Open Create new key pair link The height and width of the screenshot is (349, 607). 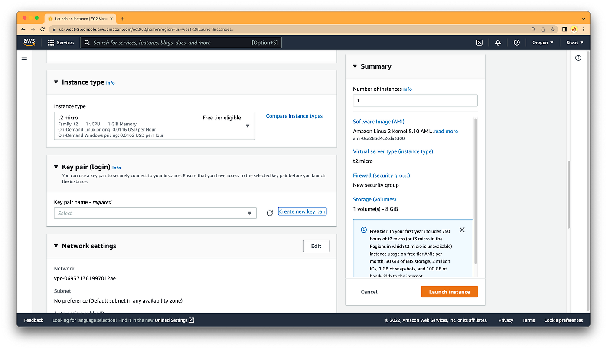coord(302,211)
